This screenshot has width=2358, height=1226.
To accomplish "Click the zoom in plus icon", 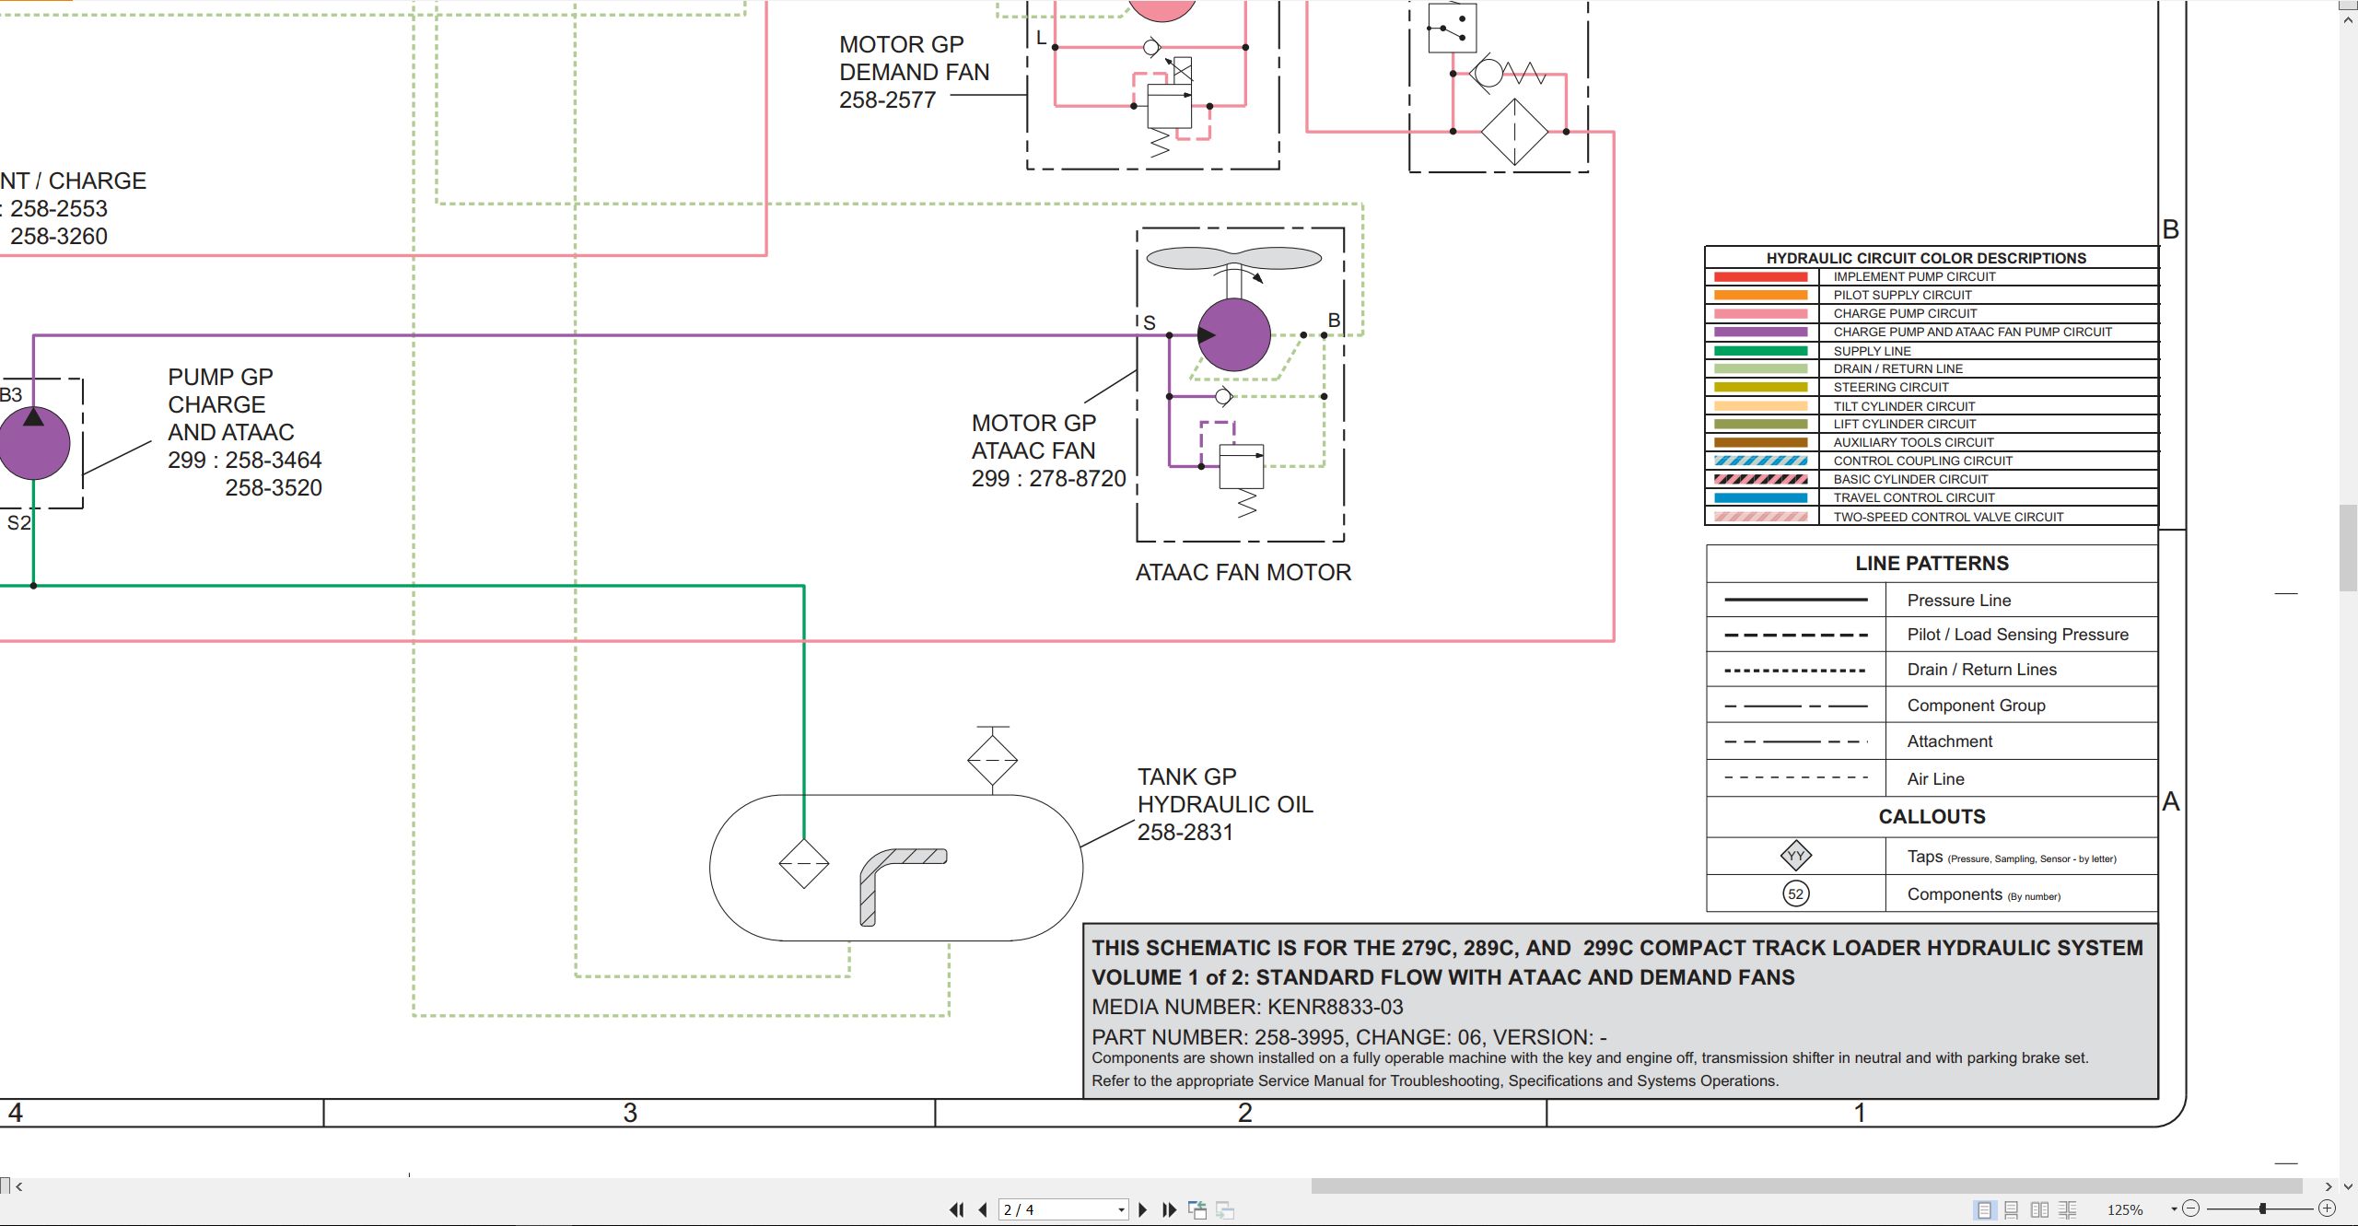I will click(2327, 1208).
